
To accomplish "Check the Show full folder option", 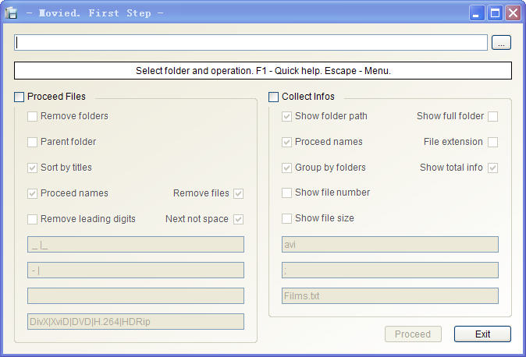I will point(492,117).
